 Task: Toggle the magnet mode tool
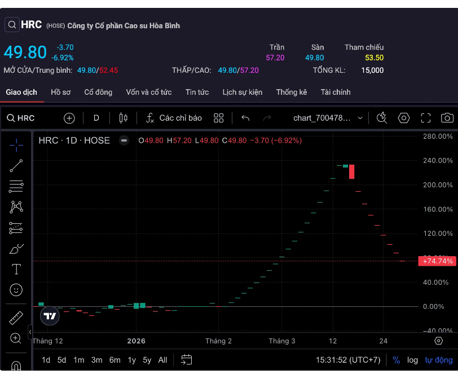16,366
